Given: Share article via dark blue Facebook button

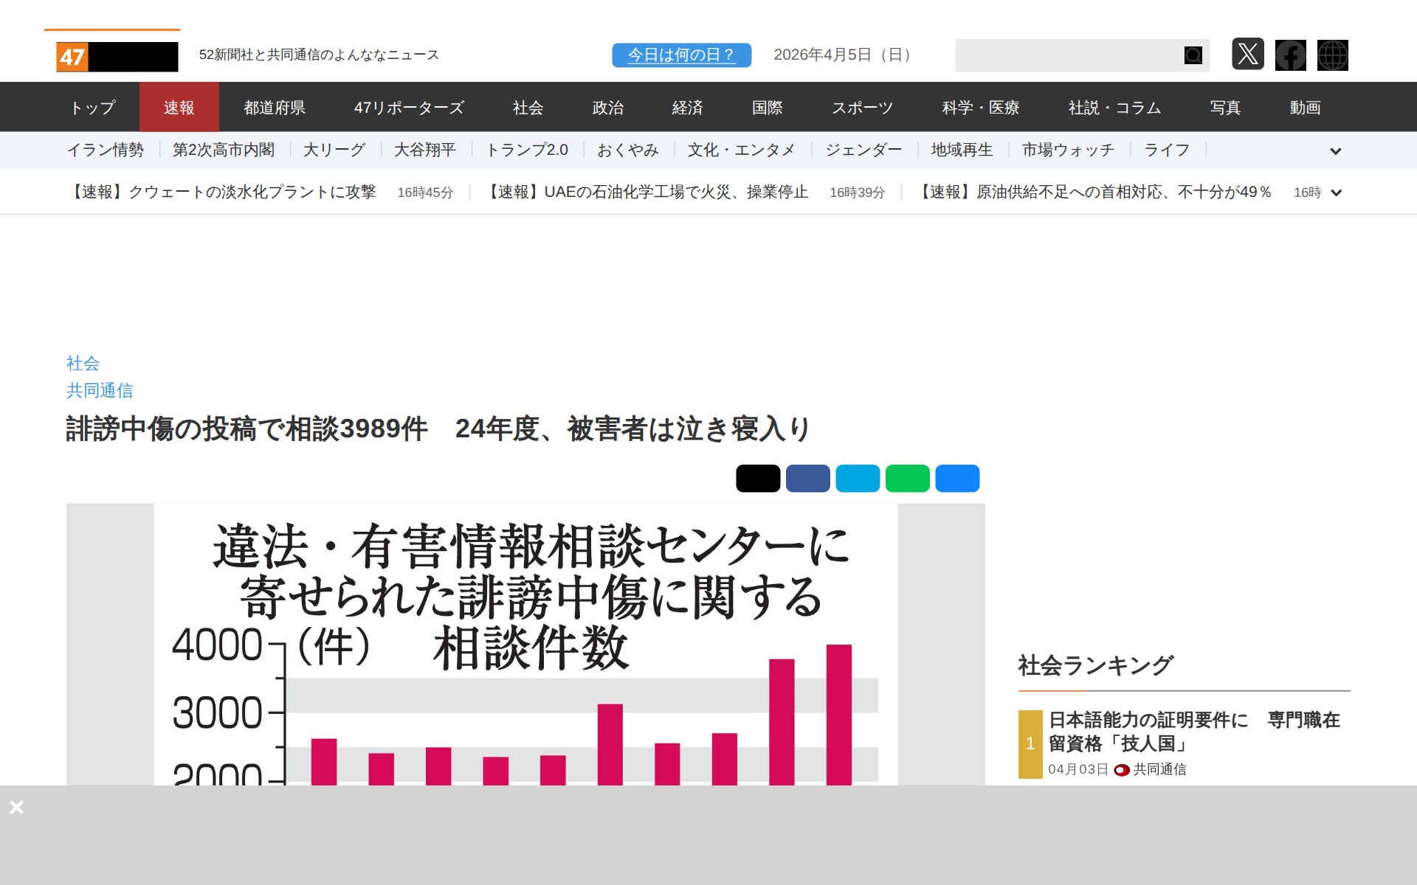Looking at the screenshot, I should point(807,478).
